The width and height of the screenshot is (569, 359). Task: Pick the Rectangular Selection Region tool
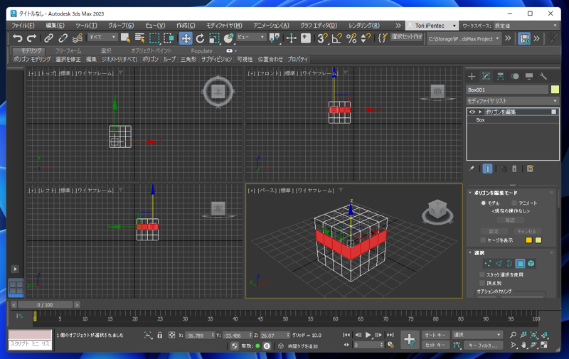tap(154, 38)
